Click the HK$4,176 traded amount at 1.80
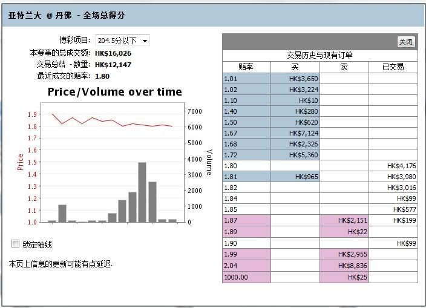 pos(393,166)
